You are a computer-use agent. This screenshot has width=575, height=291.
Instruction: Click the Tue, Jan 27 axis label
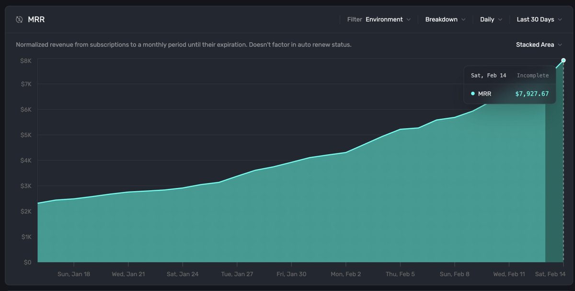click(237, 274)
